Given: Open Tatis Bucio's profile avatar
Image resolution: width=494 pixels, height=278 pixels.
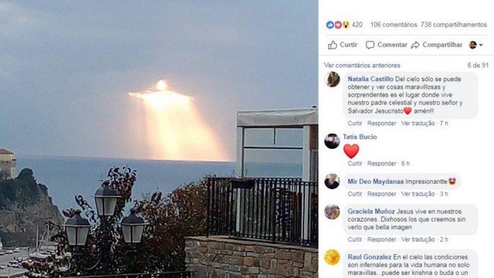Looking at the screenshot, I should 332,141.
